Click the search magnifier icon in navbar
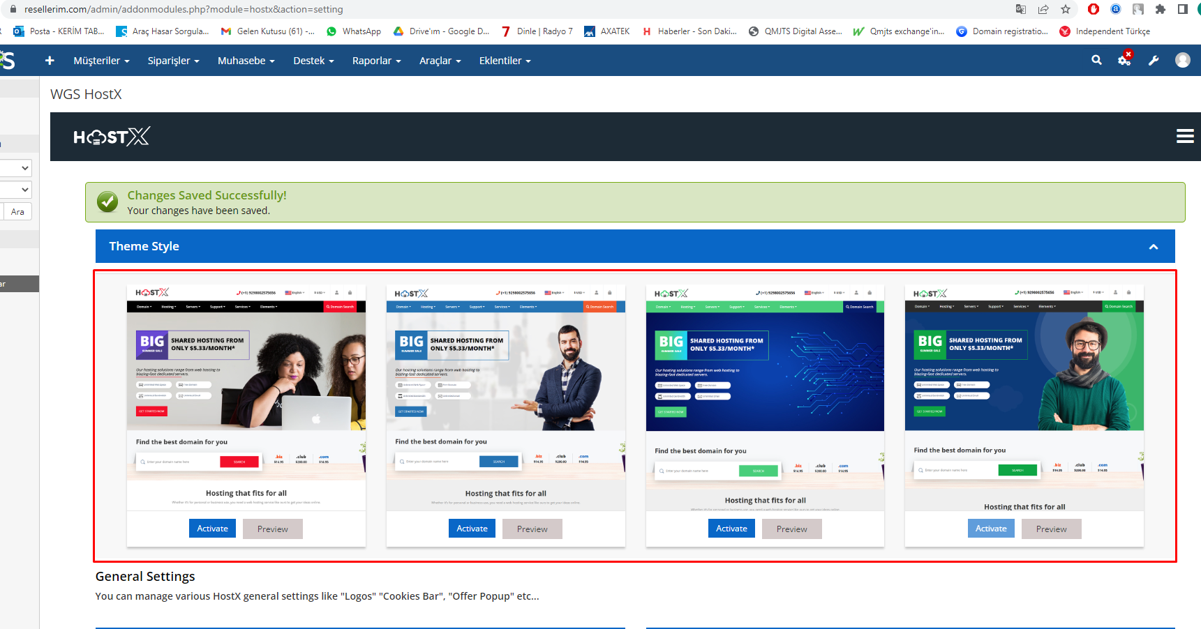 click(x=1096, y=61)
